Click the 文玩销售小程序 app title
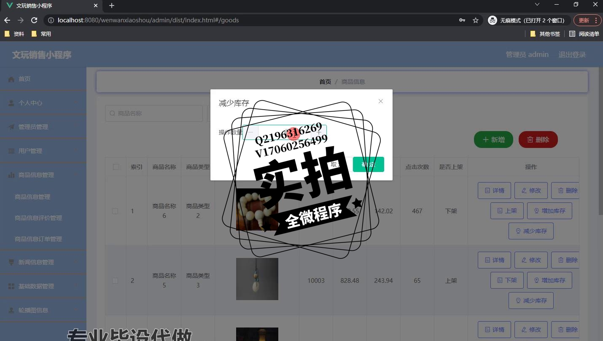This screenshot has width=603, height=341. 42,55
